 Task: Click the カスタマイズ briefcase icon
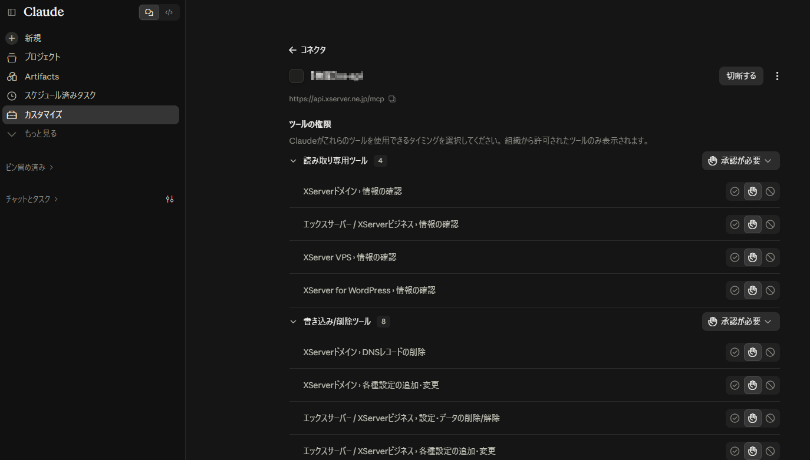12,115
